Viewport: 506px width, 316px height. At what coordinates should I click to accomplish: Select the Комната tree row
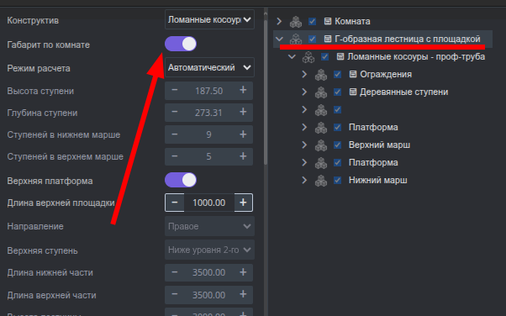(352, 22)
